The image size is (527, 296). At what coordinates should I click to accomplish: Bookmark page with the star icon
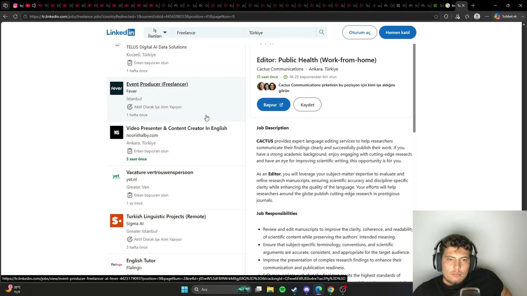click(436, 16)
